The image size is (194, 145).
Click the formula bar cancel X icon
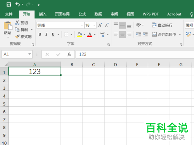pyautogui.click(x=47, y=55)
